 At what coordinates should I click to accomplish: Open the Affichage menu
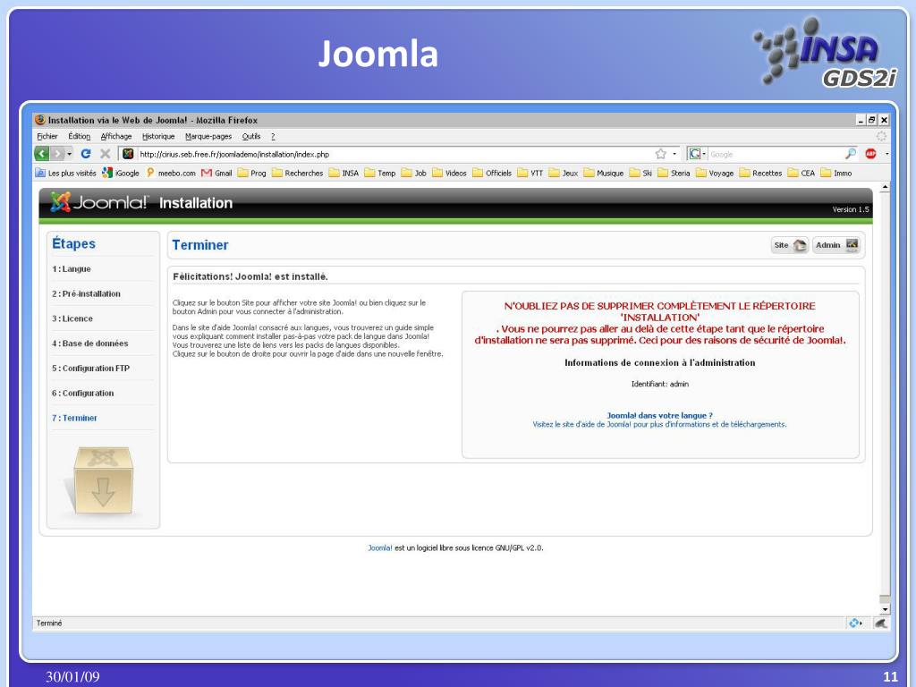tap(116, 136)
